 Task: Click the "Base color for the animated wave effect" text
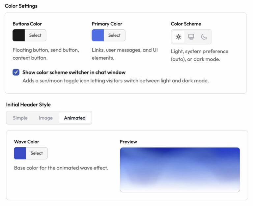coord(61,168)
